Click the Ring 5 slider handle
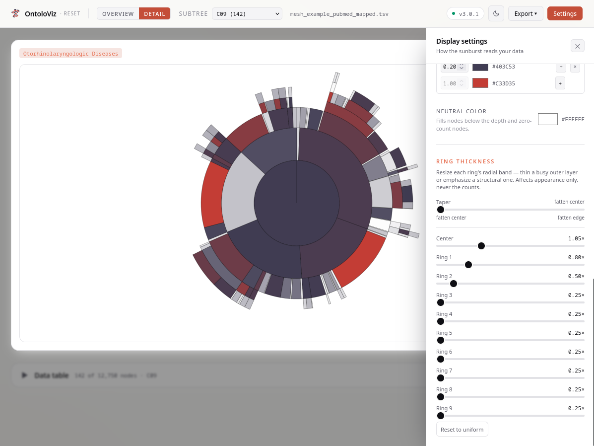594x446 pixels. 440,340
